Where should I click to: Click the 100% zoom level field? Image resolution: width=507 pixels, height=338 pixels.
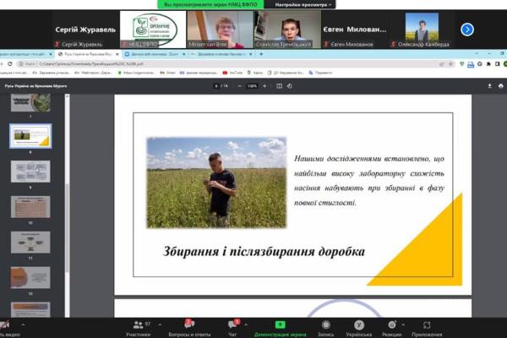(x=252, y=86)
